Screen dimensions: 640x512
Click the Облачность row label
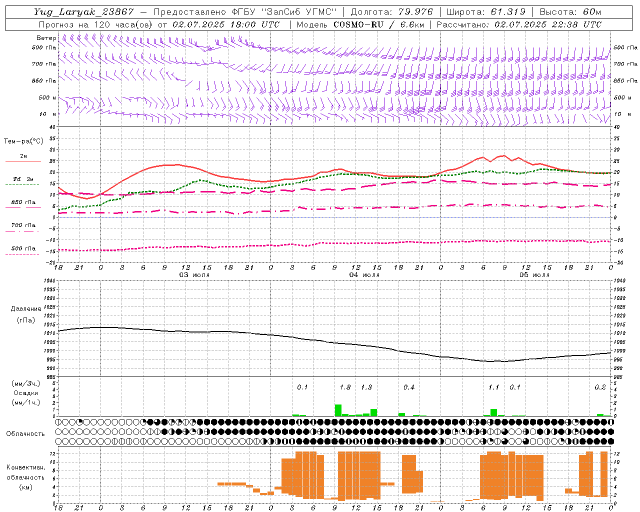coord(25,433)
